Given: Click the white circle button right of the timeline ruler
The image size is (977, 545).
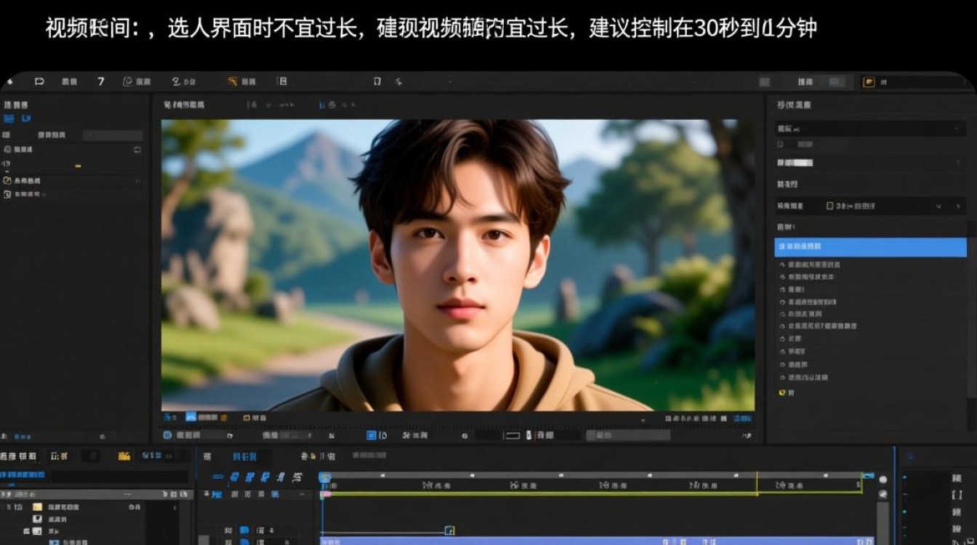Looking at the screenshot, I should [x=883, y=480].
